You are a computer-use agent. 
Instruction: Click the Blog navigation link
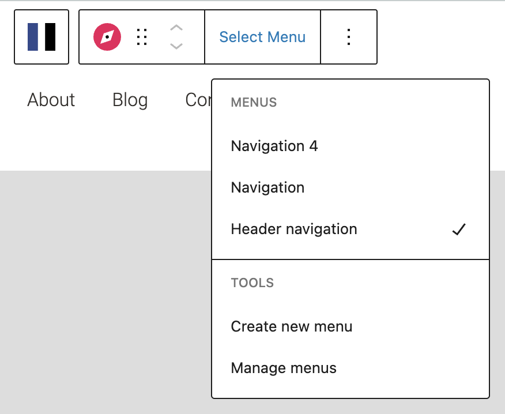[130, 100]
